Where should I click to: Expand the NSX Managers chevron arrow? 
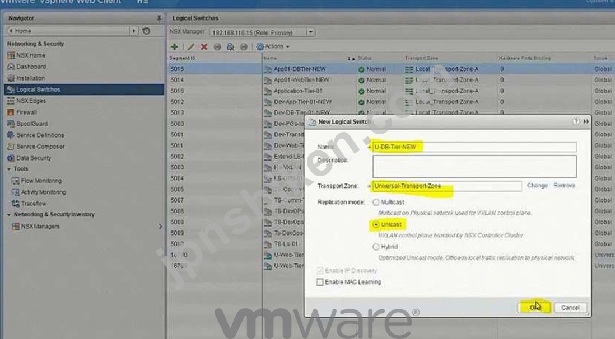coord(160,226)
